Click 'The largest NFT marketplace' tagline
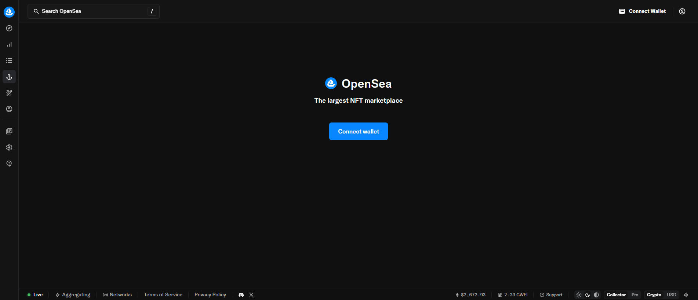 coord(359,100)
